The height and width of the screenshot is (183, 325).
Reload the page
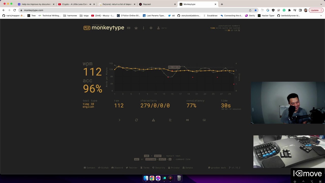[14, 10]
